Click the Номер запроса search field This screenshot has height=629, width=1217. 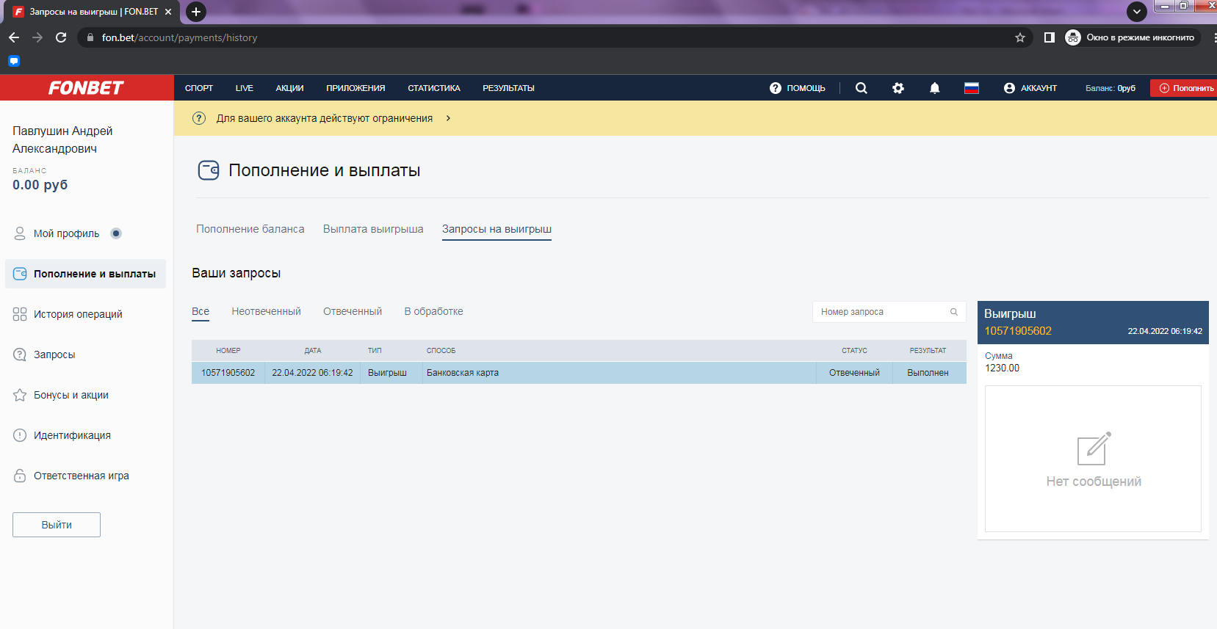pos(889,312)
